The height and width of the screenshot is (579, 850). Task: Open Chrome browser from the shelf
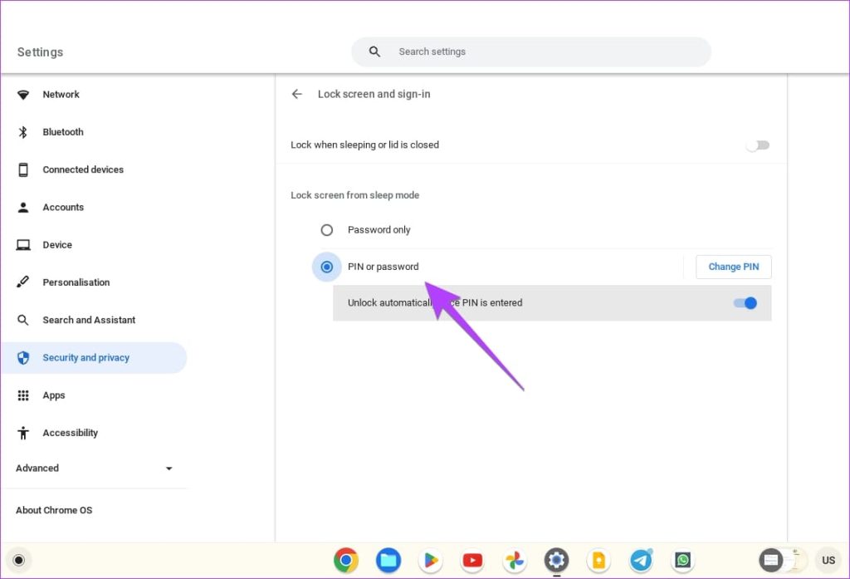[346, 560]
